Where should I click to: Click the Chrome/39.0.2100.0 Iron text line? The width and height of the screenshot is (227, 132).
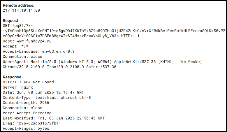click(x=59, y=67)
